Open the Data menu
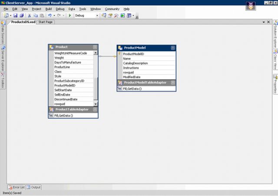This screenshot has height=196, width=278. click(x=72, y=9)
